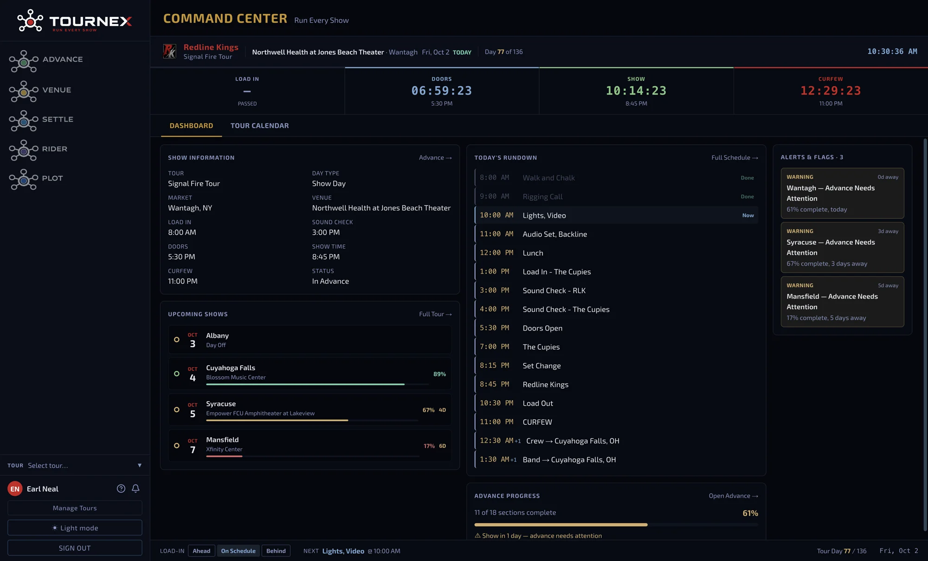Image resolution: width=928 pixels, height=561 pixels.
Task: Click the Advance Progress 61% bar
Action: [x=616, y=524]
